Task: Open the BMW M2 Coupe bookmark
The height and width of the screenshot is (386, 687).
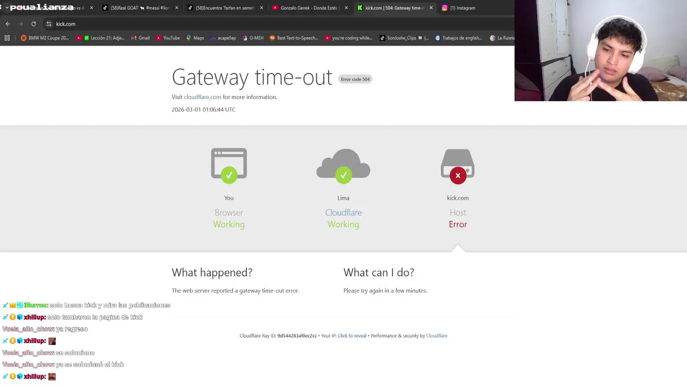Action: [45, 38]
